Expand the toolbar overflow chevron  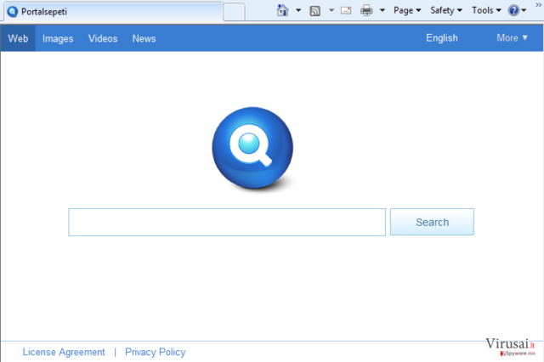coord(538,4)
